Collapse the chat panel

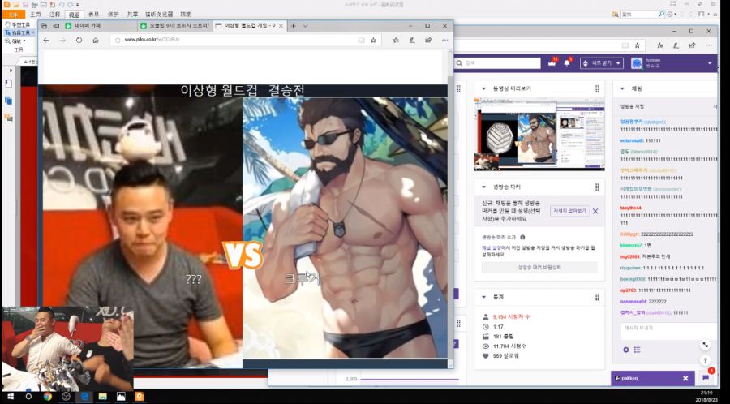coord(622,88)
